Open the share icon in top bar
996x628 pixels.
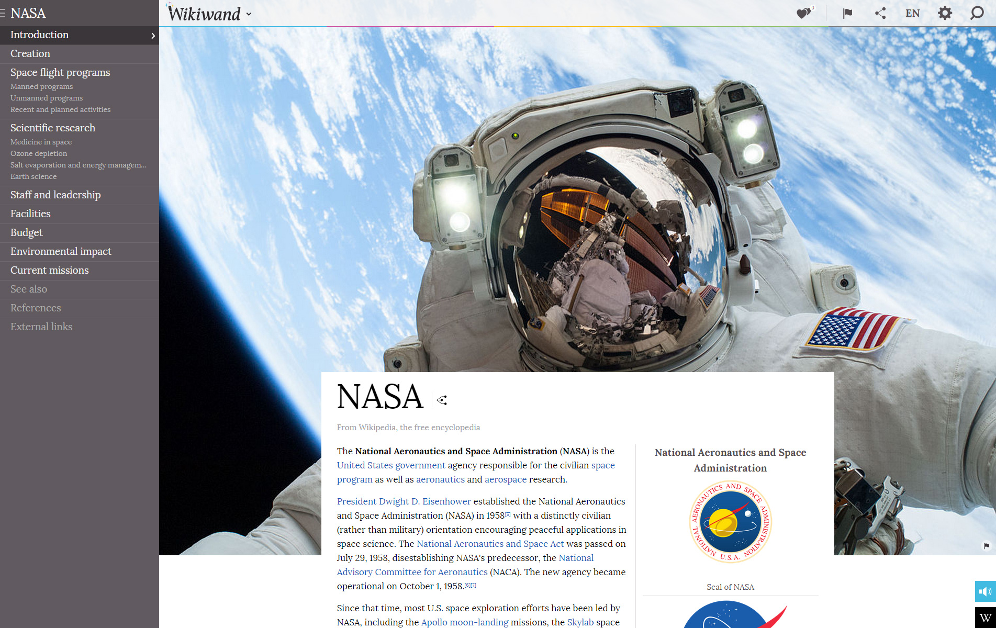click(x=880, y=13)
